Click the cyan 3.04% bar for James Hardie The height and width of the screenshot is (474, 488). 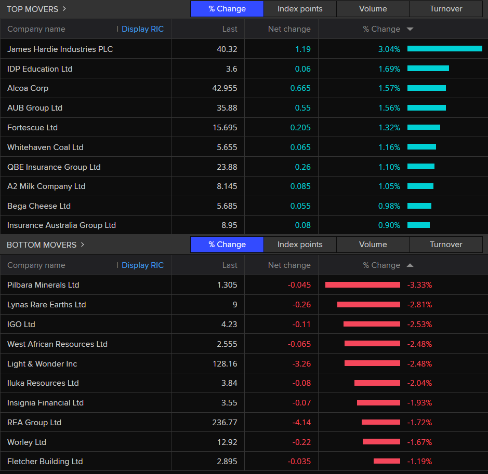(445, 48)
